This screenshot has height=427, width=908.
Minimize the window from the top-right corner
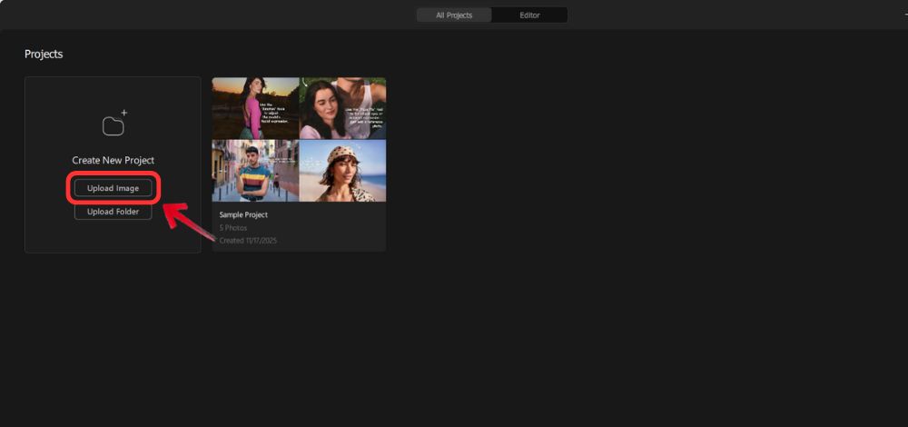[x=904, y=15]
